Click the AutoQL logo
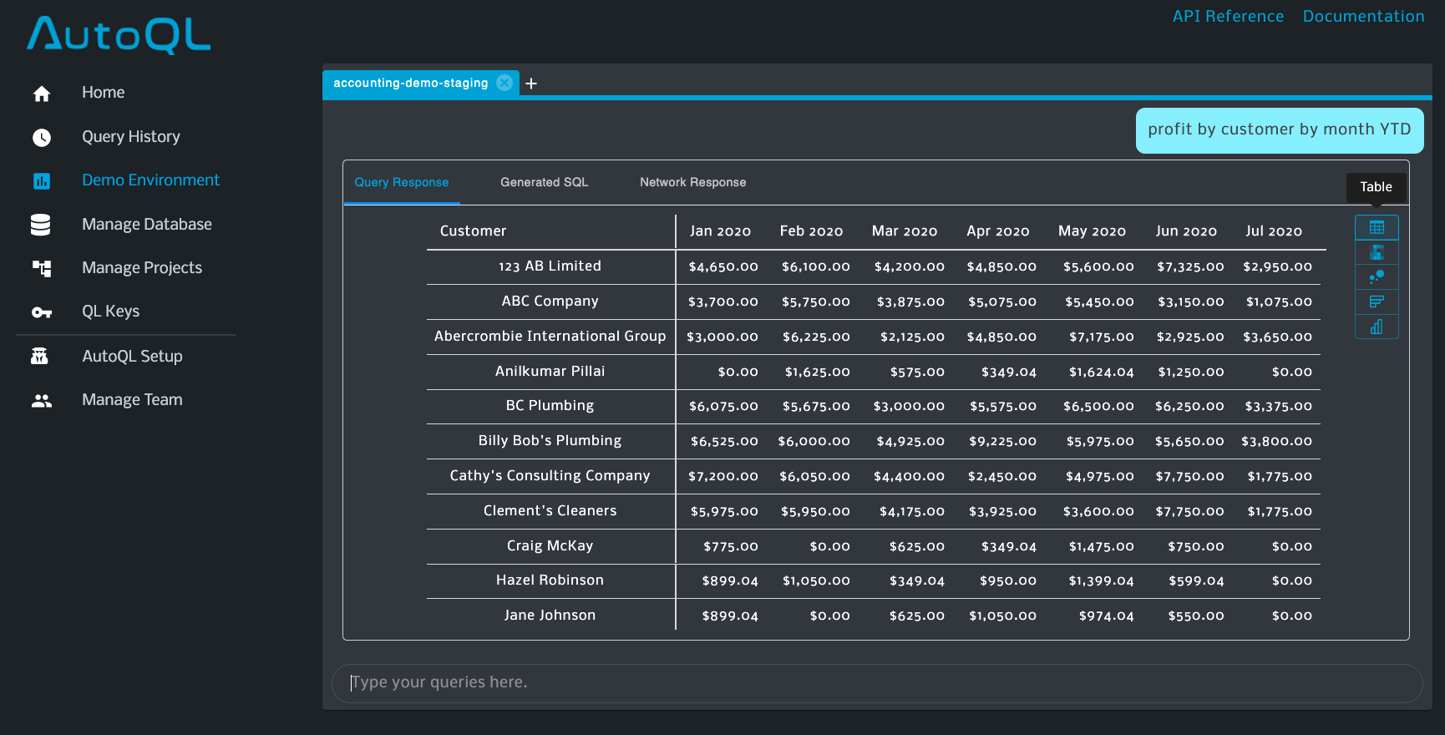Screen dimensions: 1445x735 [x=119, y=35]
